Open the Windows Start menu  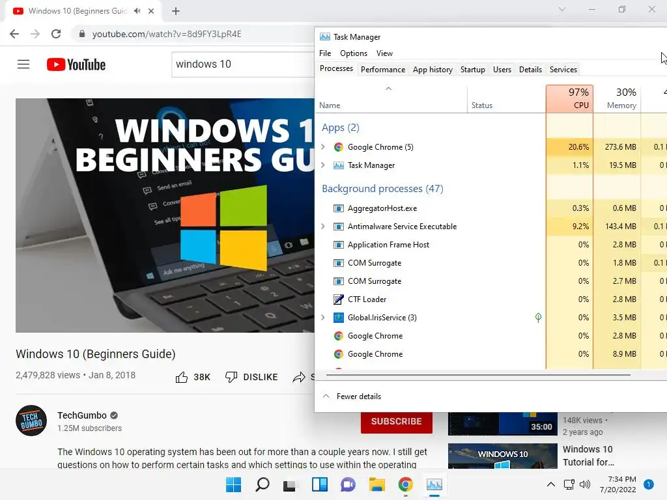click(233, 484)
